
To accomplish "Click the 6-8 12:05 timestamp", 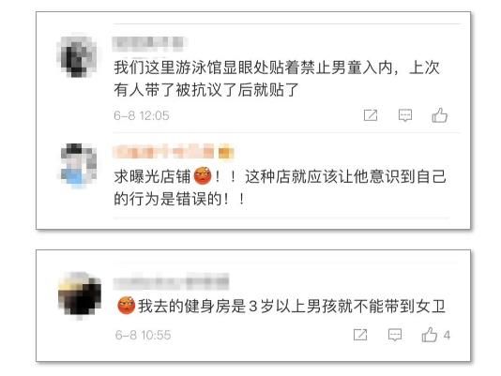I will [142, 115].
